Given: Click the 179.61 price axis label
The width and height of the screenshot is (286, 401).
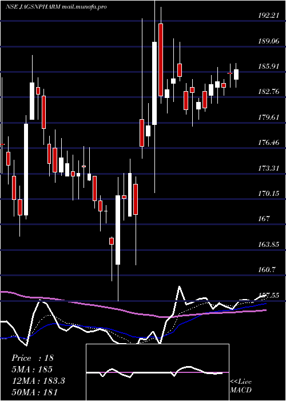Looking at the screenshot, I should point(268,117).
